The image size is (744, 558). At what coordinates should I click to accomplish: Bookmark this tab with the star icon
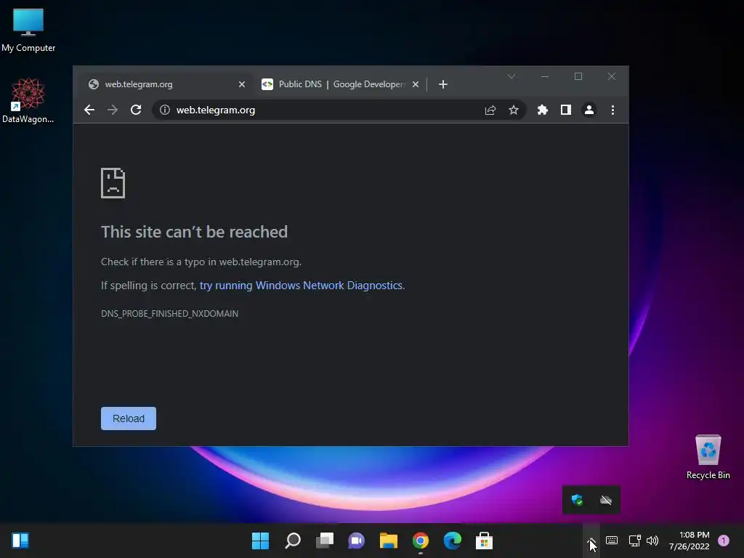pyautogui.click(x=514, y=110)
